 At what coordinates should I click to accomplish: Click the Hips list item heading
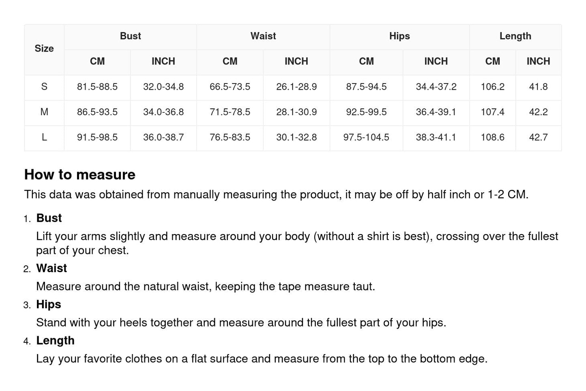click(x=49, y=305)
